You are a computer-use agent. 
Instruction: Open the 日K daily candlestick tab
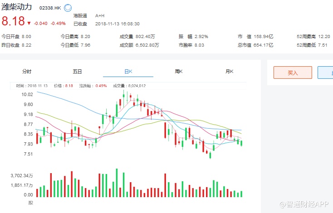(x=128, y=71)
